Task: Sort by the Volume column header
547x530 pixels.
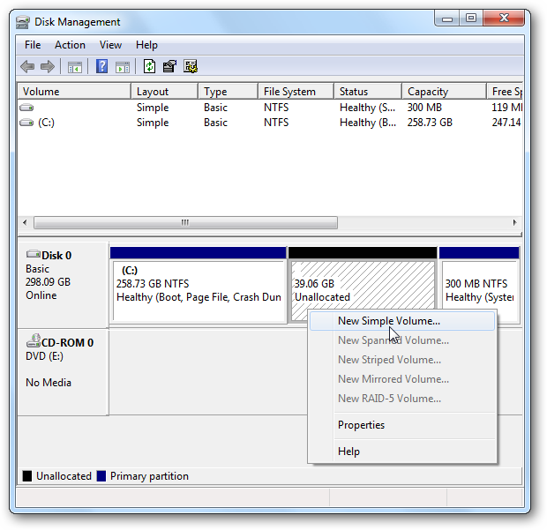Action: tap(74, 92)
